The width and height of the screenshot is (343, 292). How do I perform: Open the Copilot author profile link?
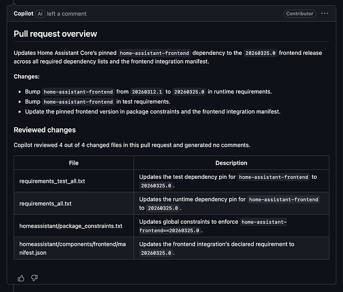23,13
